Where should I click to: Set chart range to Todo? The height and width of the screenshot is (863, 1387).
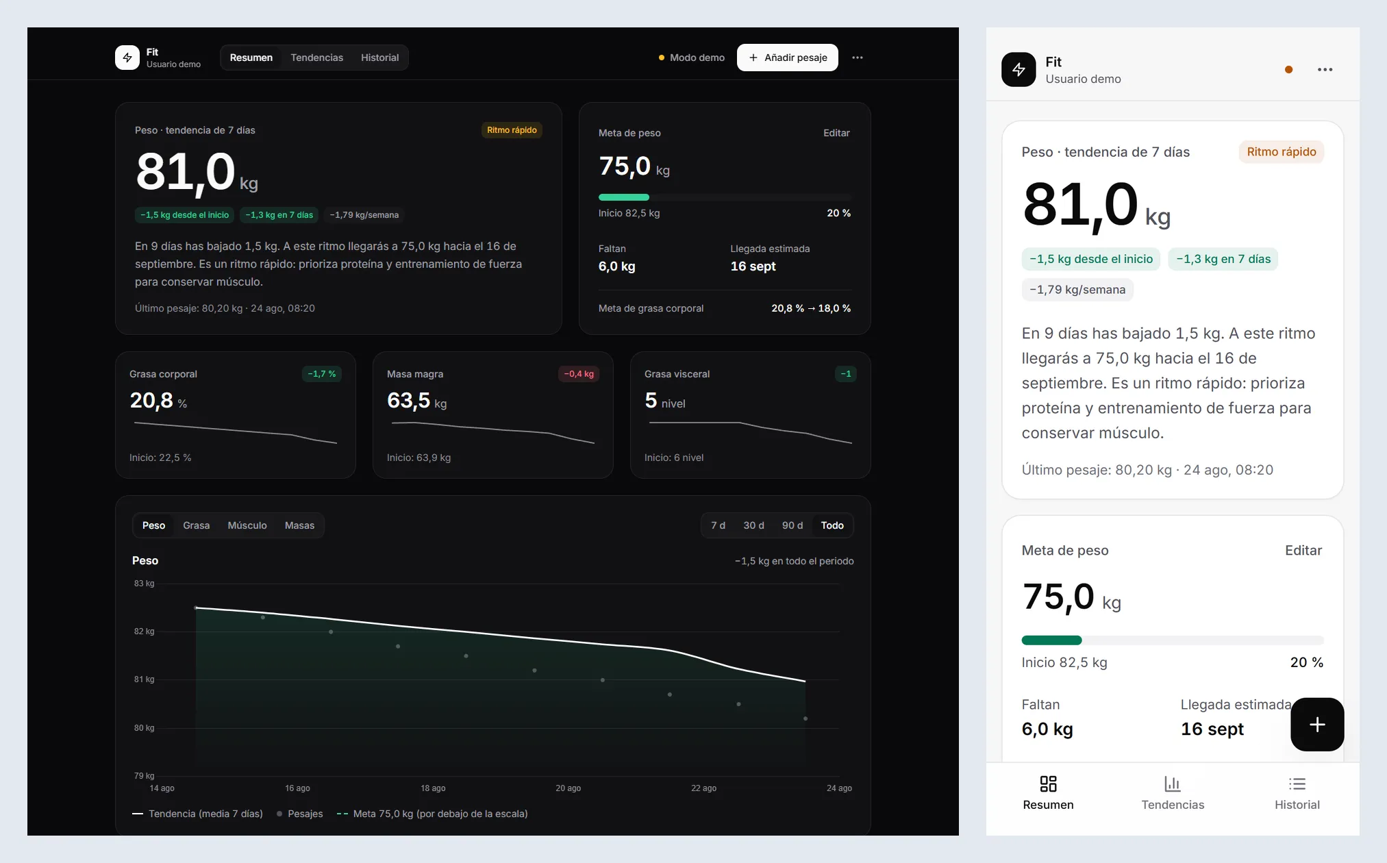tap(832, 525)
